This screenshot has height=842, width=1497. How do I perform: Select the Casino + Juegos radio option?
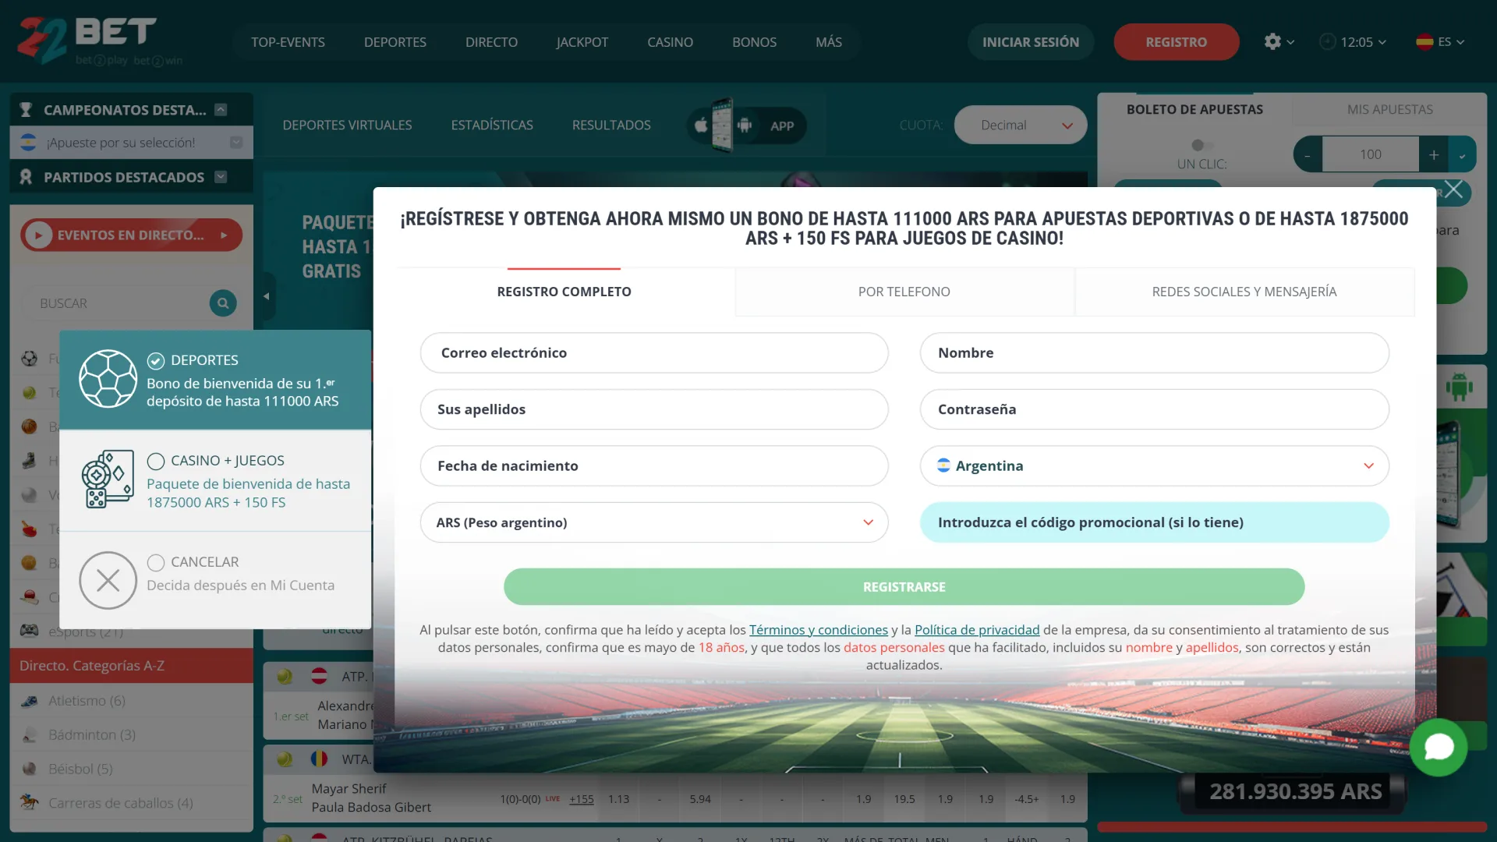[156, 461]
